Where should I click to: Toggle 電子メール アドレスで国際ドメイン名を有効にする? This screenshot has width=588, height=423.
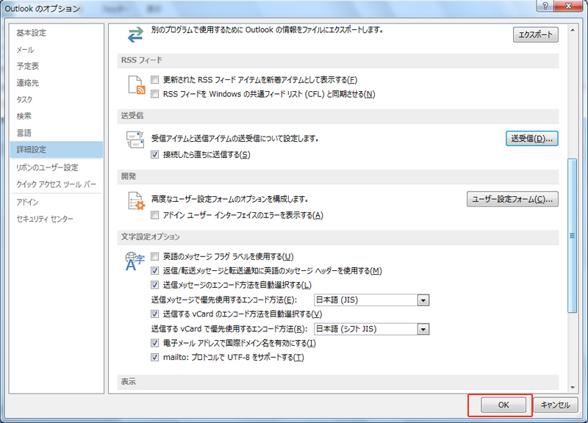(x=154, y=343)
